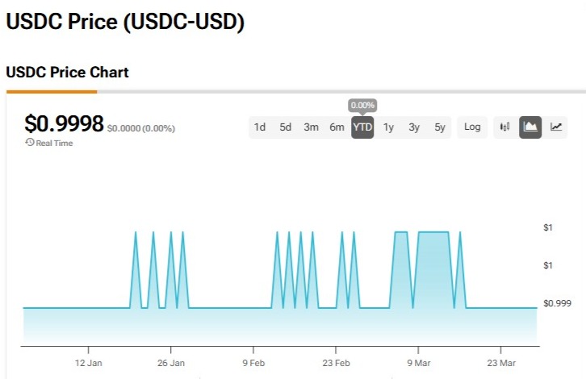Screen dimensions: 586x379
Task: Click the $0.999 y-axis label
Action: 557,303
